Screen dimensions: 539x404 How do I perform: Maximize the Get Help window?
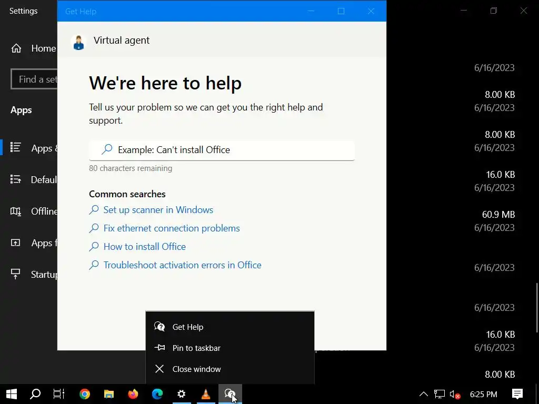(x=341, y=11)
